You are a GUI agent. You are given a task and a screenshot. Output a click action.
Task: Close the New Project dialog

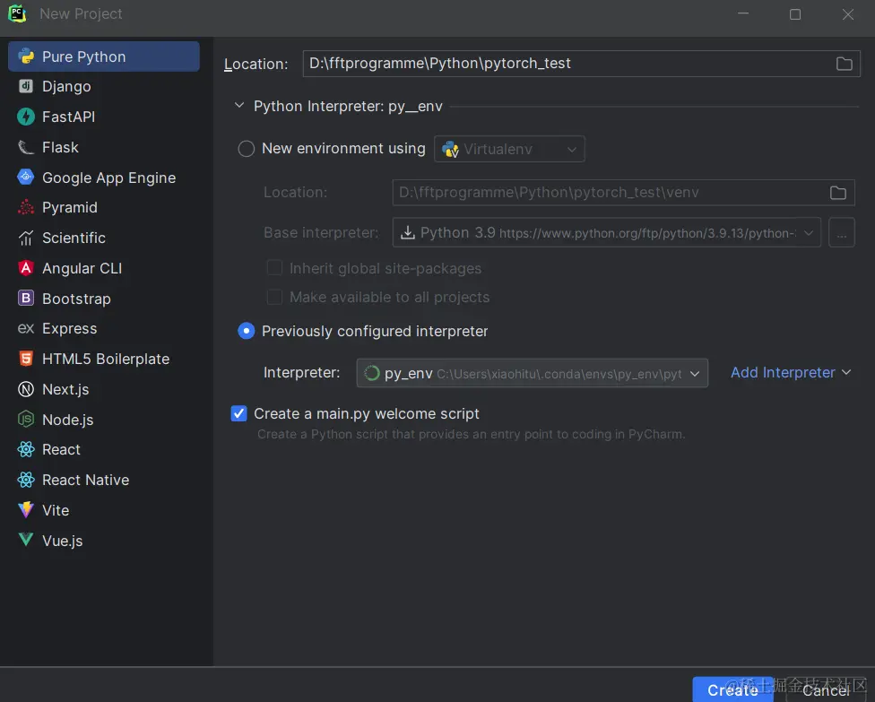tap(848, 14)
